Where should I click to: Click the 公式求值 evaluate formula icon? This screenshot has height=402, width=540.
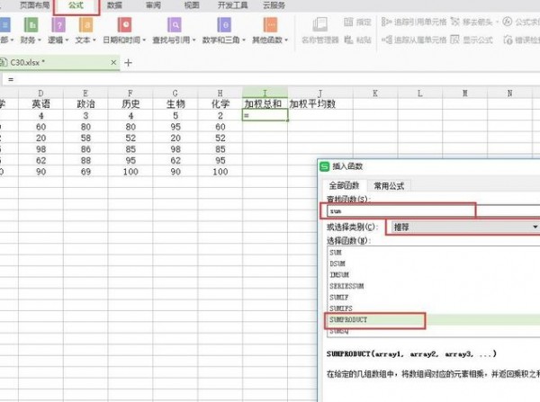tap(508, 22)
